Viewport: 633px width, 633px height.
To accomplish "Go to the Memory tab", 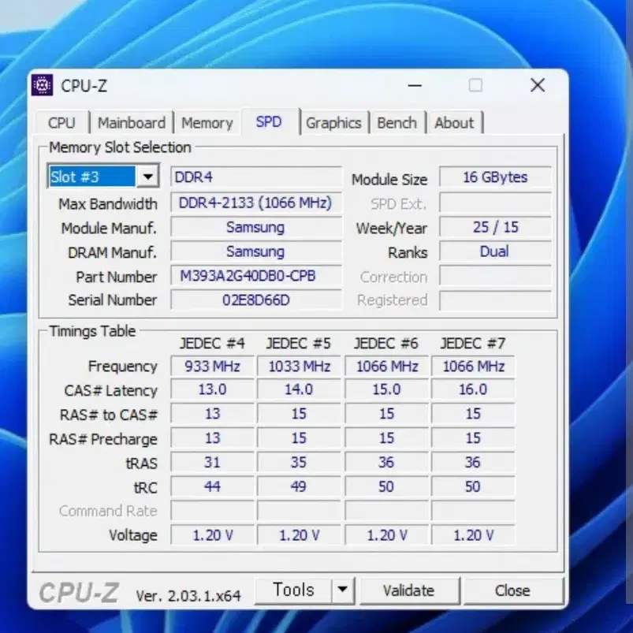I will click(x=207, y=123).
